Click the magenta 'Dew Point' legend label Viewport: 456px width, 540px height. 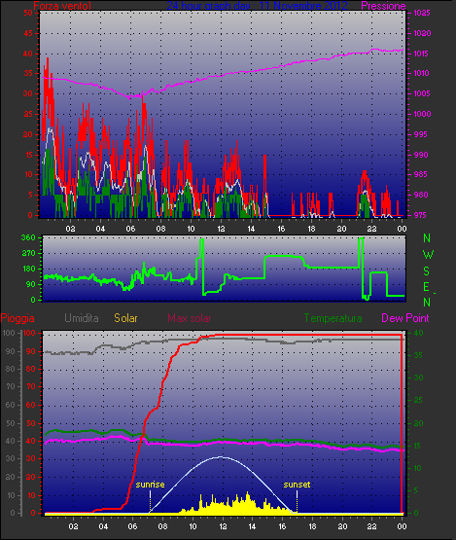[x=405, y=318]
